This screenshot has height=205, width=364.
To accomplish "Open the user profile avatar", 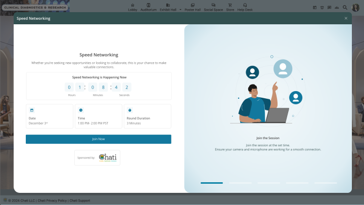I will point(355,8).
